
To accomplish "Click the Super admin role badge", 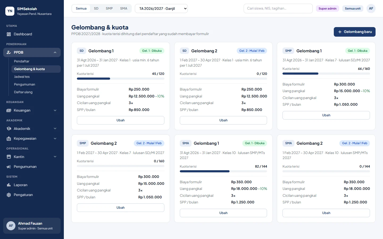I will [327, 8].
